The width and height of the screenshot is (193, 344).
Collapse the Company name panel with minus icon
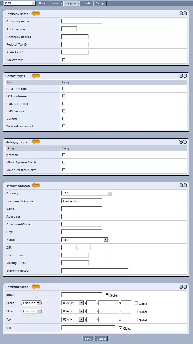tap(181, 13)
